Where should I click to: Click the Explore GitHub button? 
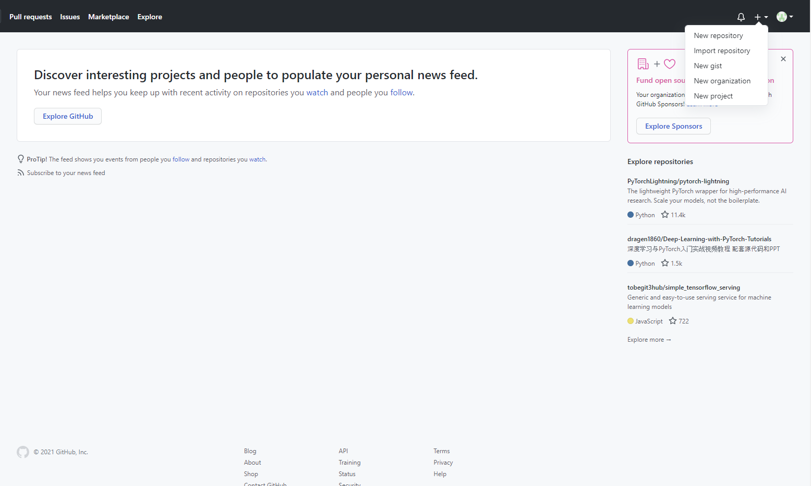click(x=68, y=116)
